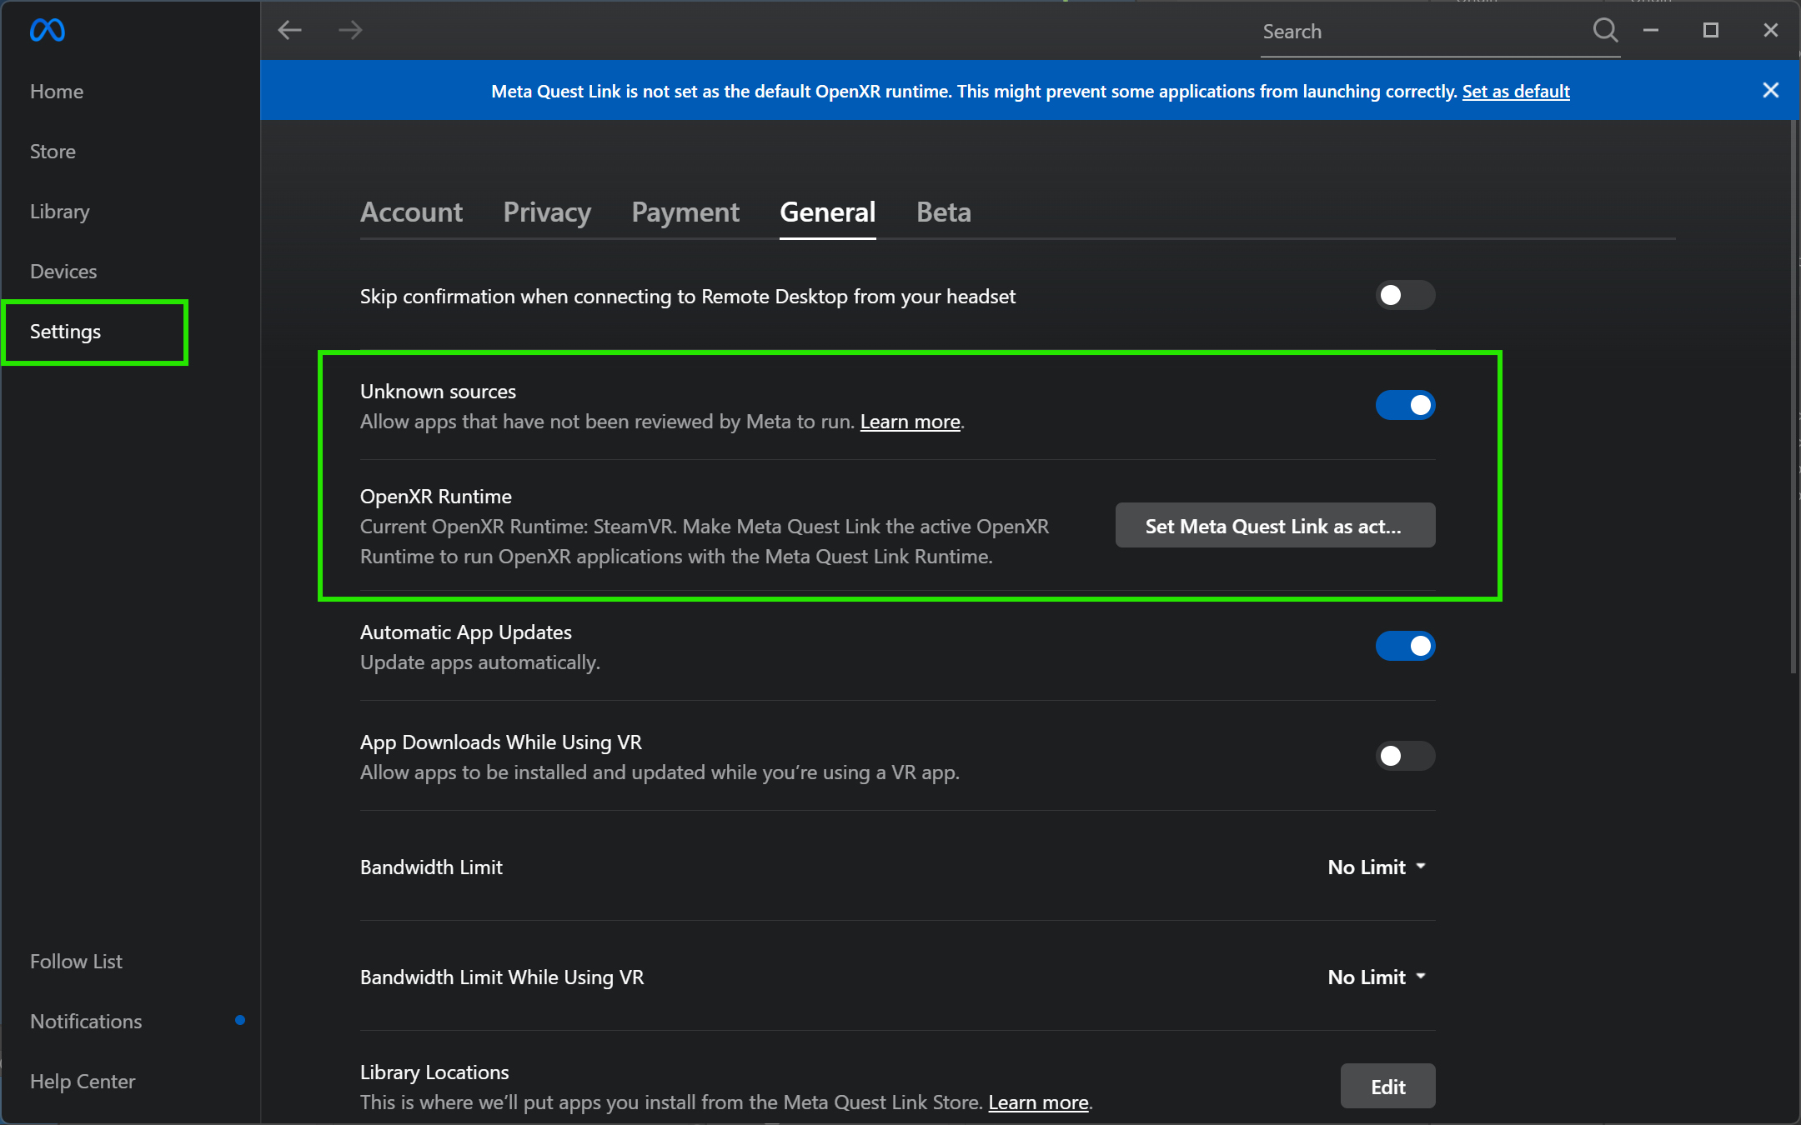Click the search magnifier icon
The image size is (1801, 1125).
[1604, 31]
